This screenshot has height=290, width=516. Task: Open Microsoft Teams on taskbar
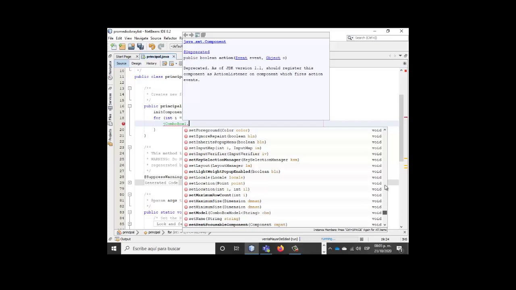[x=266, y=249]
